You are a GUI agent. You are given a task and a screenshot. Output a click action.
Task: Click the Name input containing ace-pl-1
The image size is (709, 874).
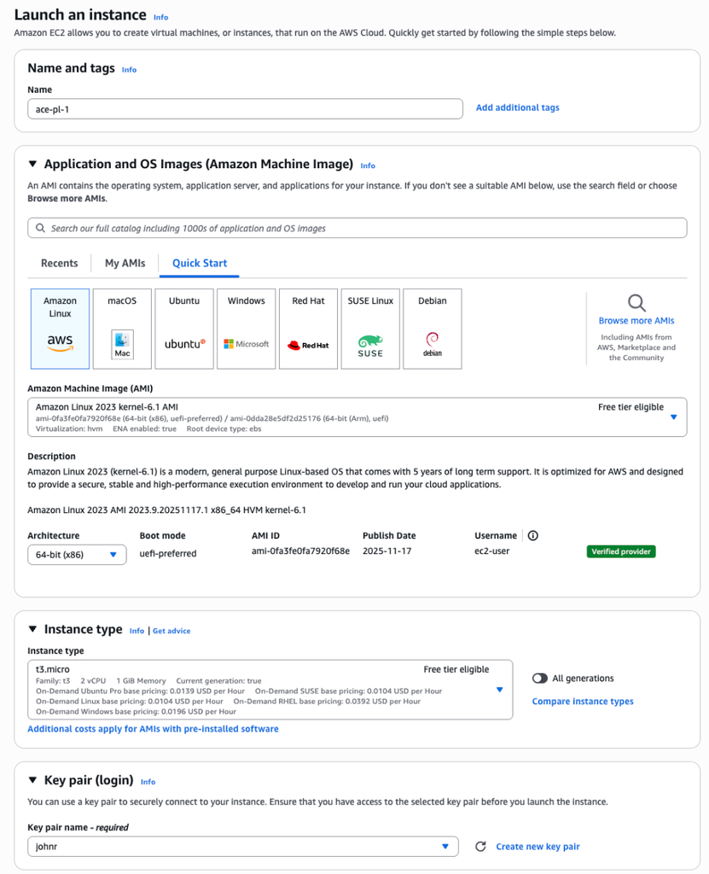244,108
